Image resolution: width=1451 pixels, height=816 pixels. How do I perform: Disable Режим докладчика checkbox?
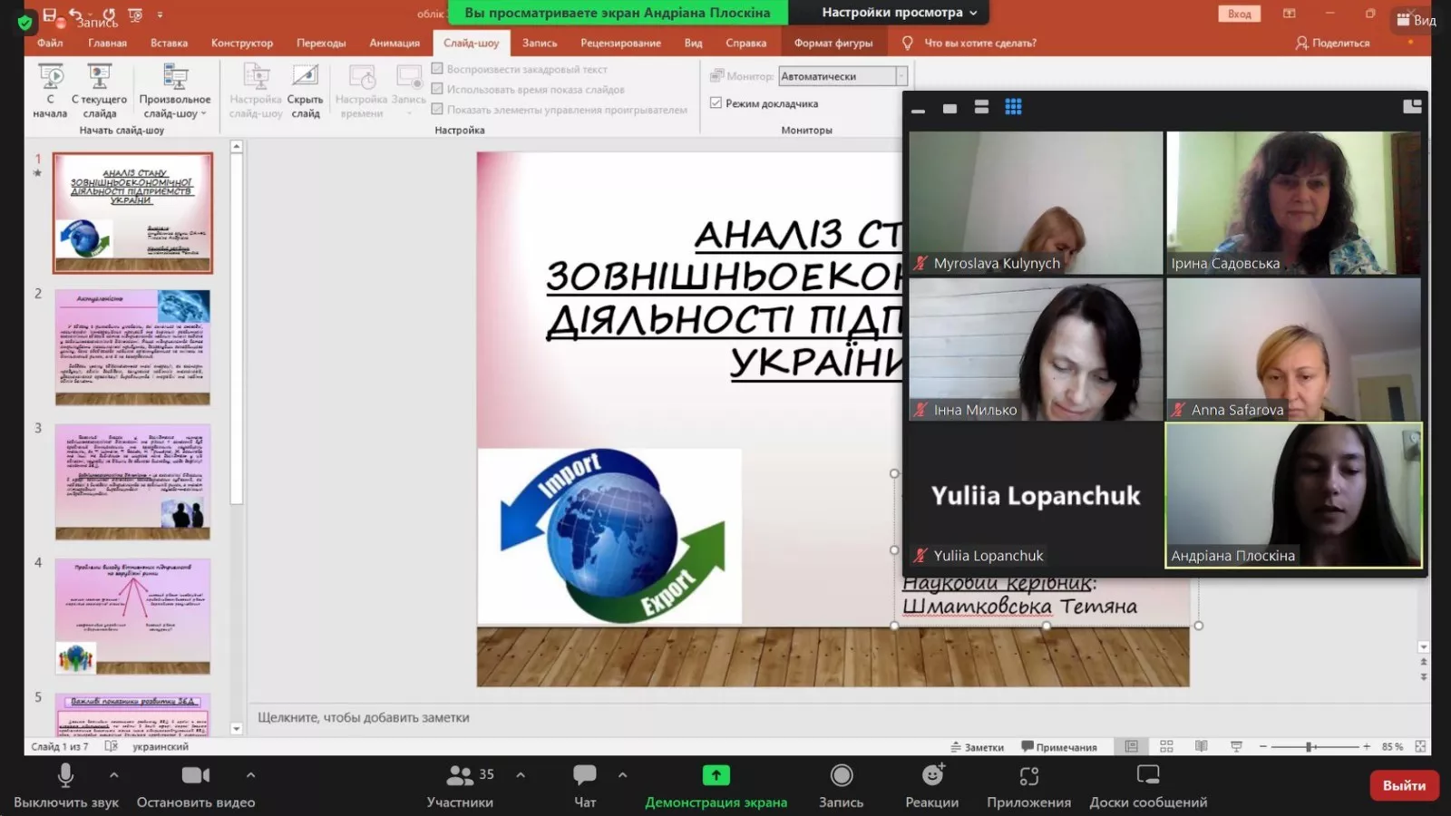point(716,103)
